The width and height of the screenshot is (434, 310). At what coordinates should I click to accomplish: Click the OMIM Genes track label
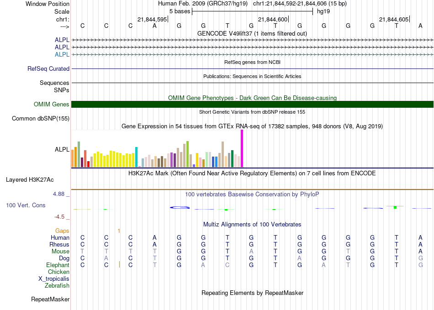click(52, 105)
